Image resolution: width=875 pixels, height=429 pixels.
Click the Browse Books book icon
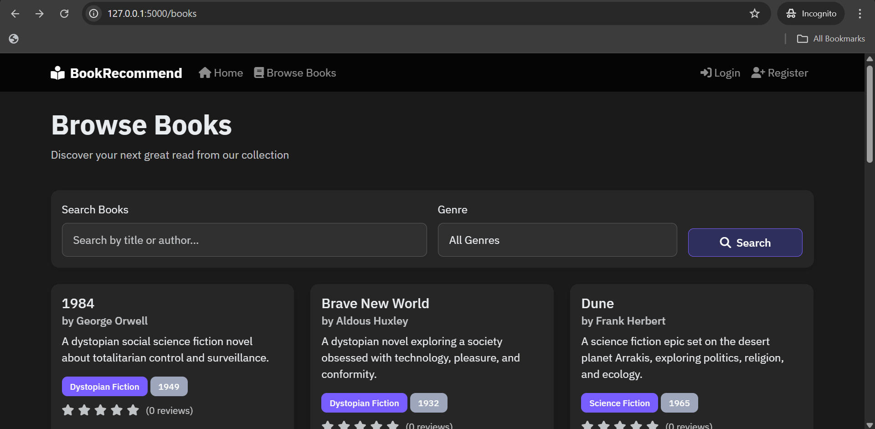pos(259,73)
